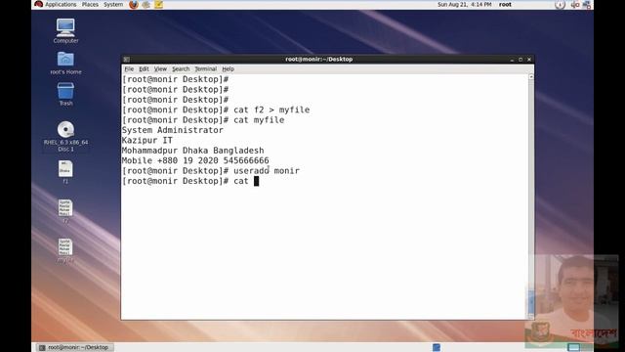Viewport: 625px width, 352px height.
Task: Open the volume control icon
Action: 575,5
